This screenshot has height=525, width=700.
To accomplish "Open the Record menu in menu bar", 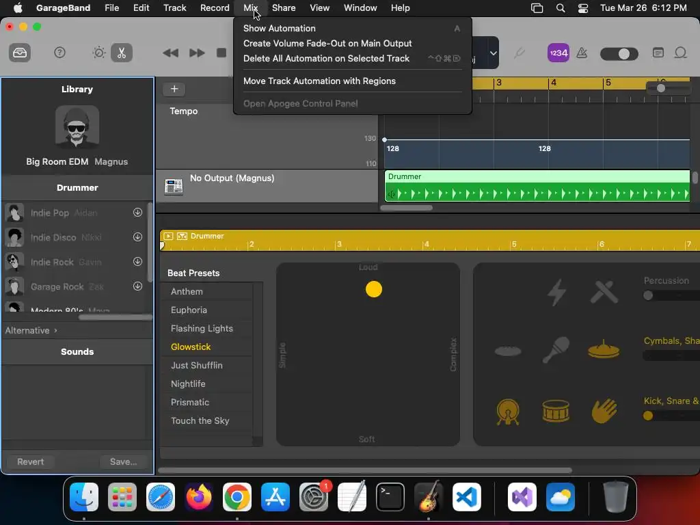I will click(215, 8).
